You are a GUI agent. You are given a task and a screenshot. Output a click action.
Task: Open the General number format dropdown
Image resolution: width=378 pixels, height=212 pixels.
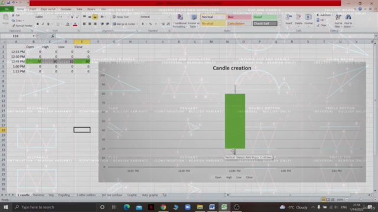point(169,17)
